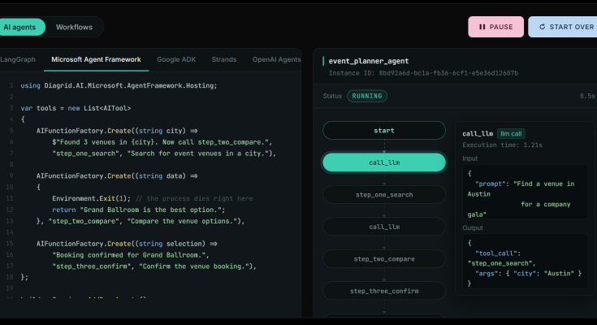Click the pause bars icon
The width and height of the screenshot is (597, 325).
(x=482, y=27)
